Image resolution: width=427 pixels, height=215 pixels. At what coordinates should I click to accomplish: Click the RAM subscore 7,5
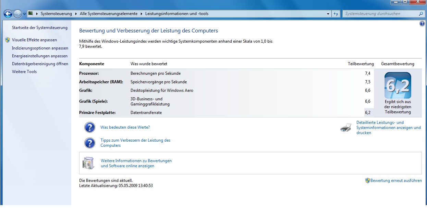tap(368, 82)
